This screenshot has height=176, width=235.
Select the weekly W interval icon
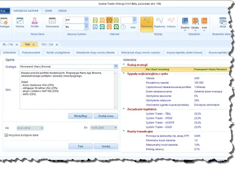coord(116,20)
